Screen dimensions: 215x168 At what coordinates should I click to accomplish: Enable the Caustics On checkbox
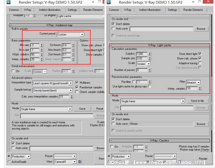point(112,146)
